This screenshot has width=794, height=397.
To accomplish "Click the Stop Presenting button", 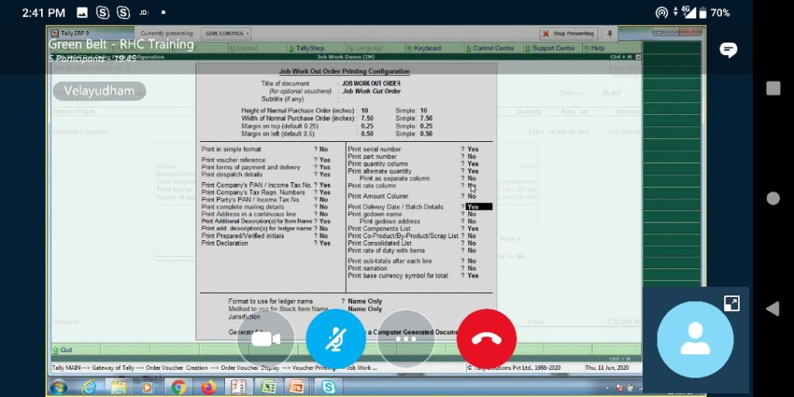I will coord(568,33).
